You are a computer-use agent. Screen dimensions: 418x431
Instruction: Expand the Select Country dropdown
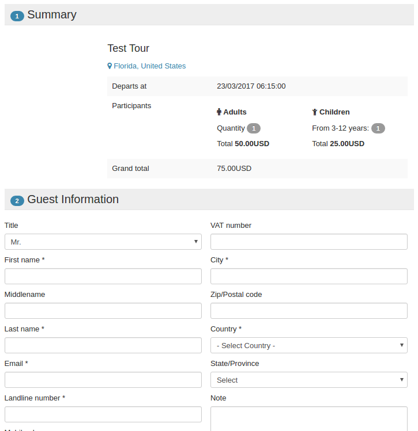coord(309,345)
